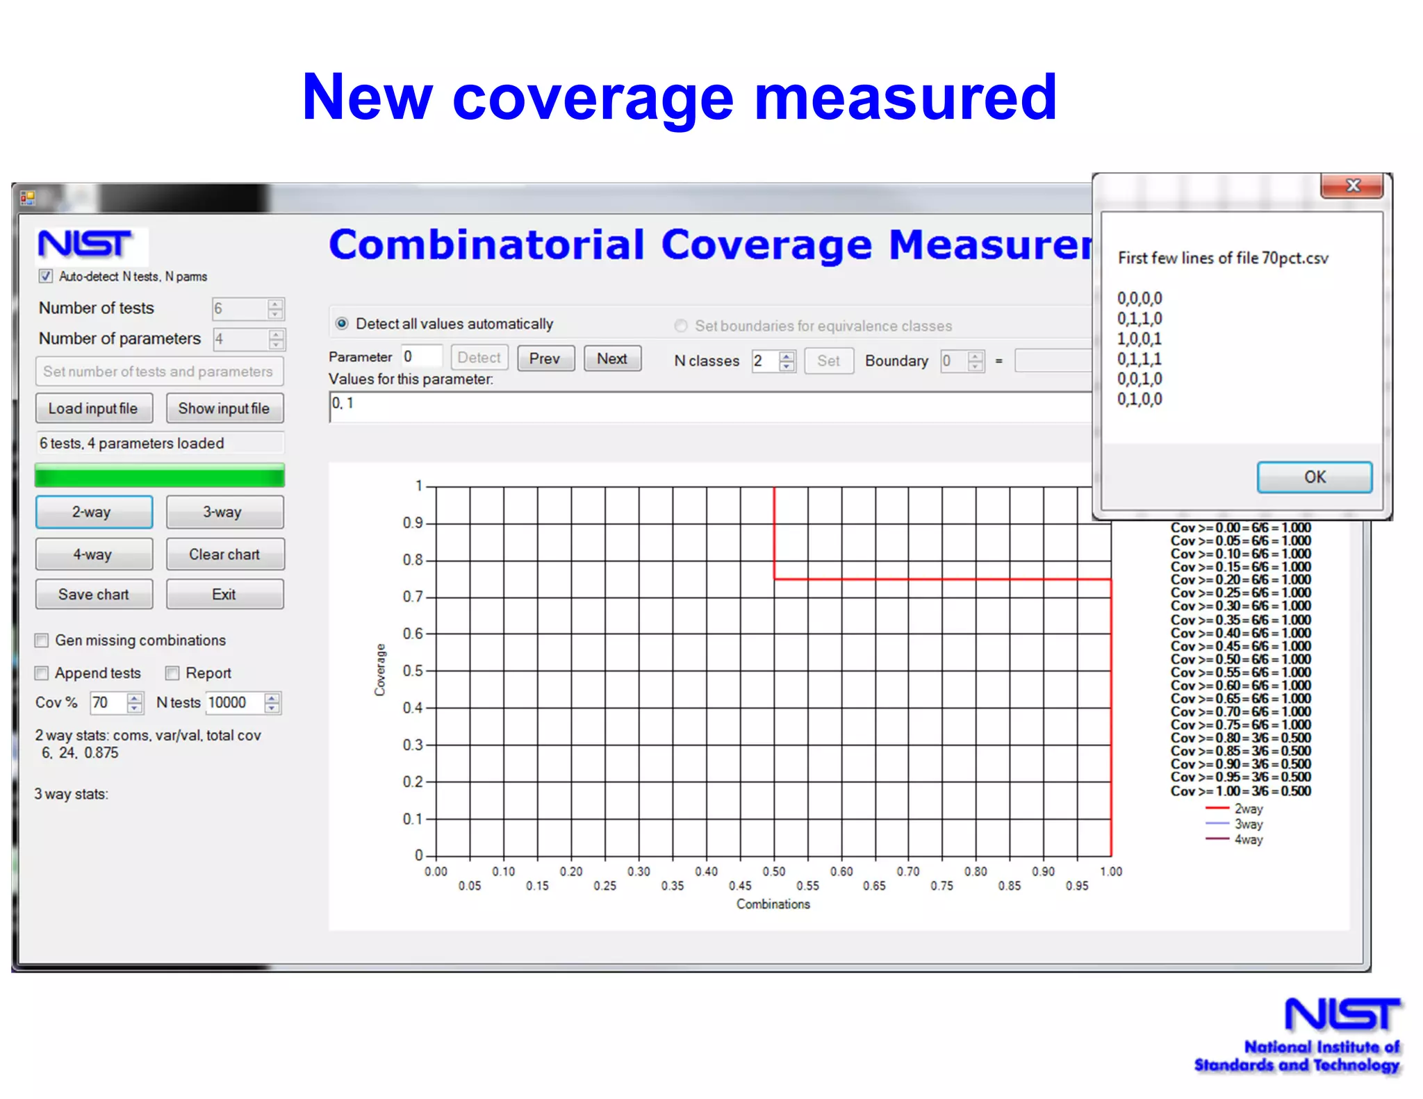This screenshot has width=1423, height=1099.
Task: Click the Clear chart button
Action: tap(224, 554)
